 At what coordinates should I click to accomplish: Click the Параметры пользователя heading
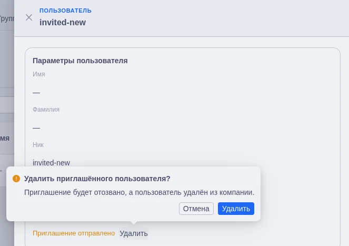80,61
